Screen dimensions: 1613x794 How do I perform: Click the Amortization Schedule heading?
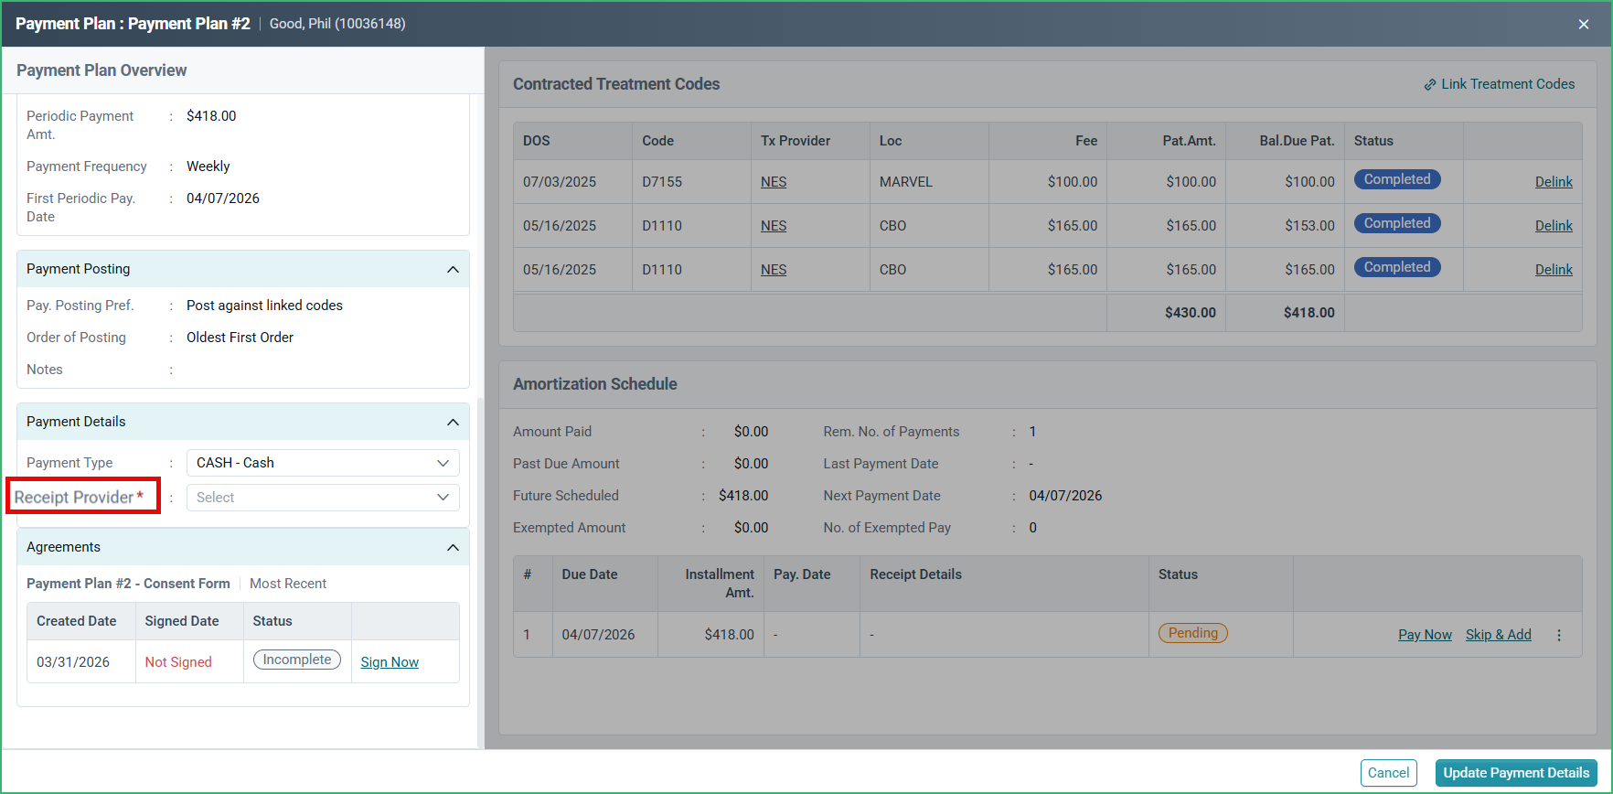[x=595, y=384]
